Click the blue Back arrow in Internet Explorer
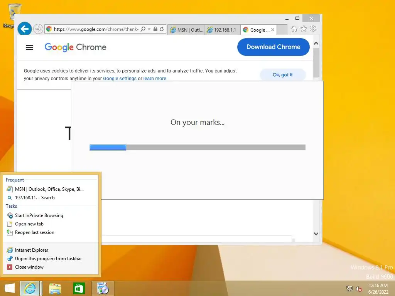395x296 pixels. pos(24,29)
